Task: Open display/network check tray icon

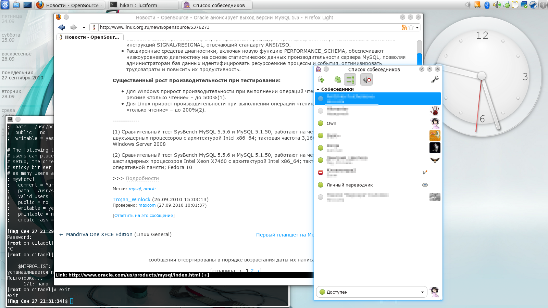Action: click(x=524, y=5)
